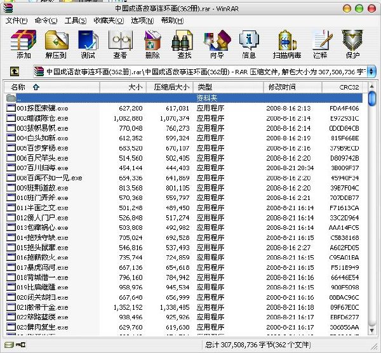Image resolution: width=381 pixels, height=353 pixels.
Task: Click file icon of 001按图索骥.exe
Action: (11, 108)
